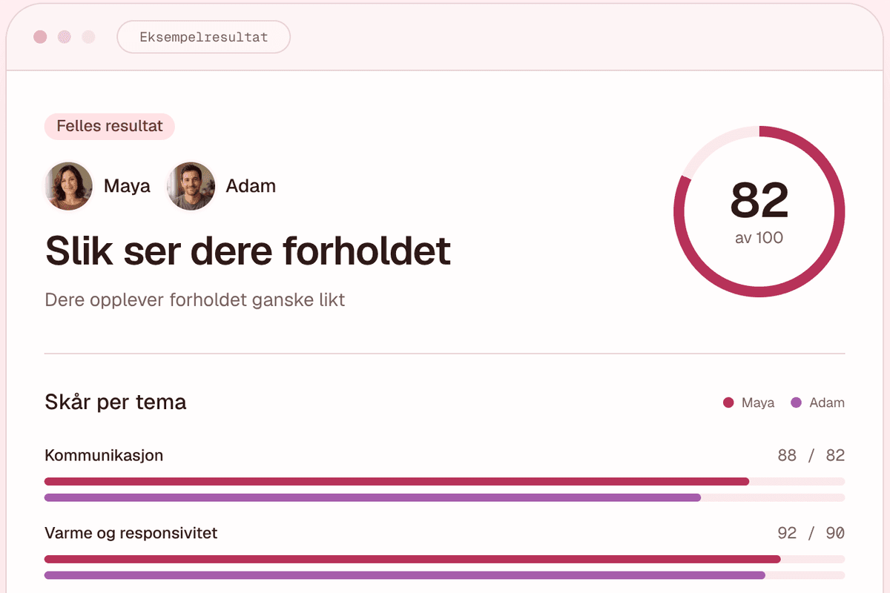Click the Slik ser dere forholdet headline
Screen dimensions: 890x593
tap(248, 251)
